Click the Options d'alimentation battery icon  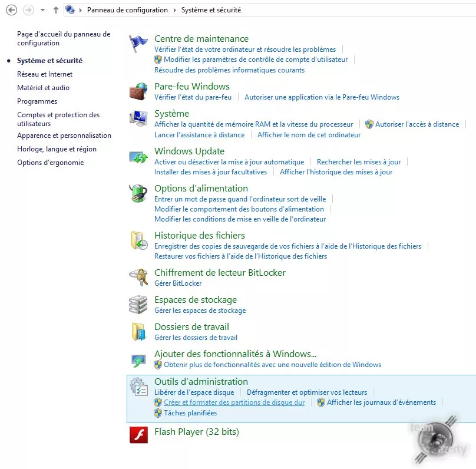[138, 193]
